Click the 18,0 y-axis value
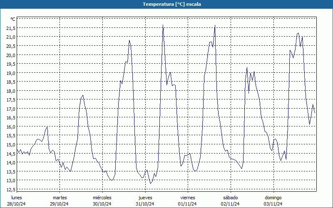Screen dimensions: 333x208 click(11, 91)
